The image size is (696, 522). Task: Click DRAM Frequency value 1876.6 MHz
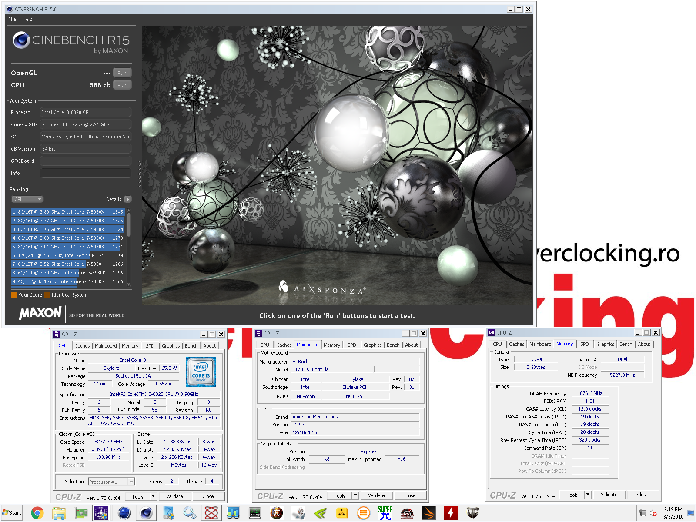pos(590,393)
